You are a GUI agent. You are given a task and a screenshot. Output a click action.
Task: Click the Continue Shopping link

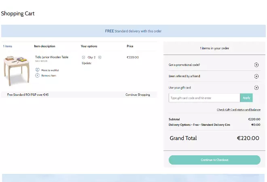point(138,95)
